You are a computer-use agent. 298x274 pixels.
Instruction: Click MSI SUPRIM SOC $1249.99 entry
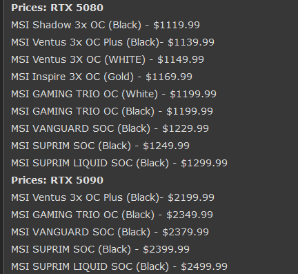(100, 146)
